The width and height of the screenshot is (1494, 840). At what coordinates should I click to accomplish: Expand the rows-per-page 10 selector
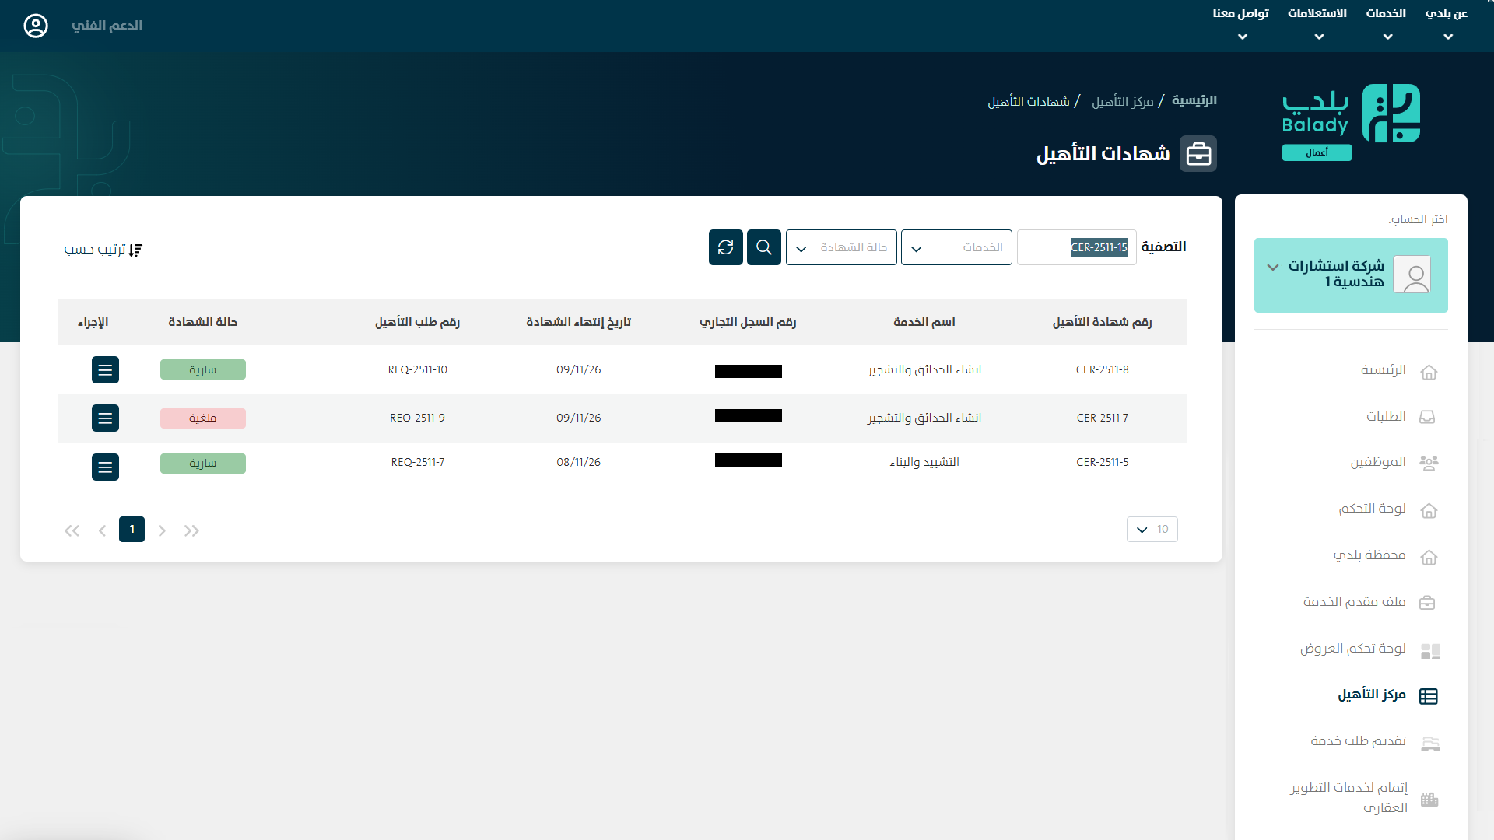tap(1152, 530)
